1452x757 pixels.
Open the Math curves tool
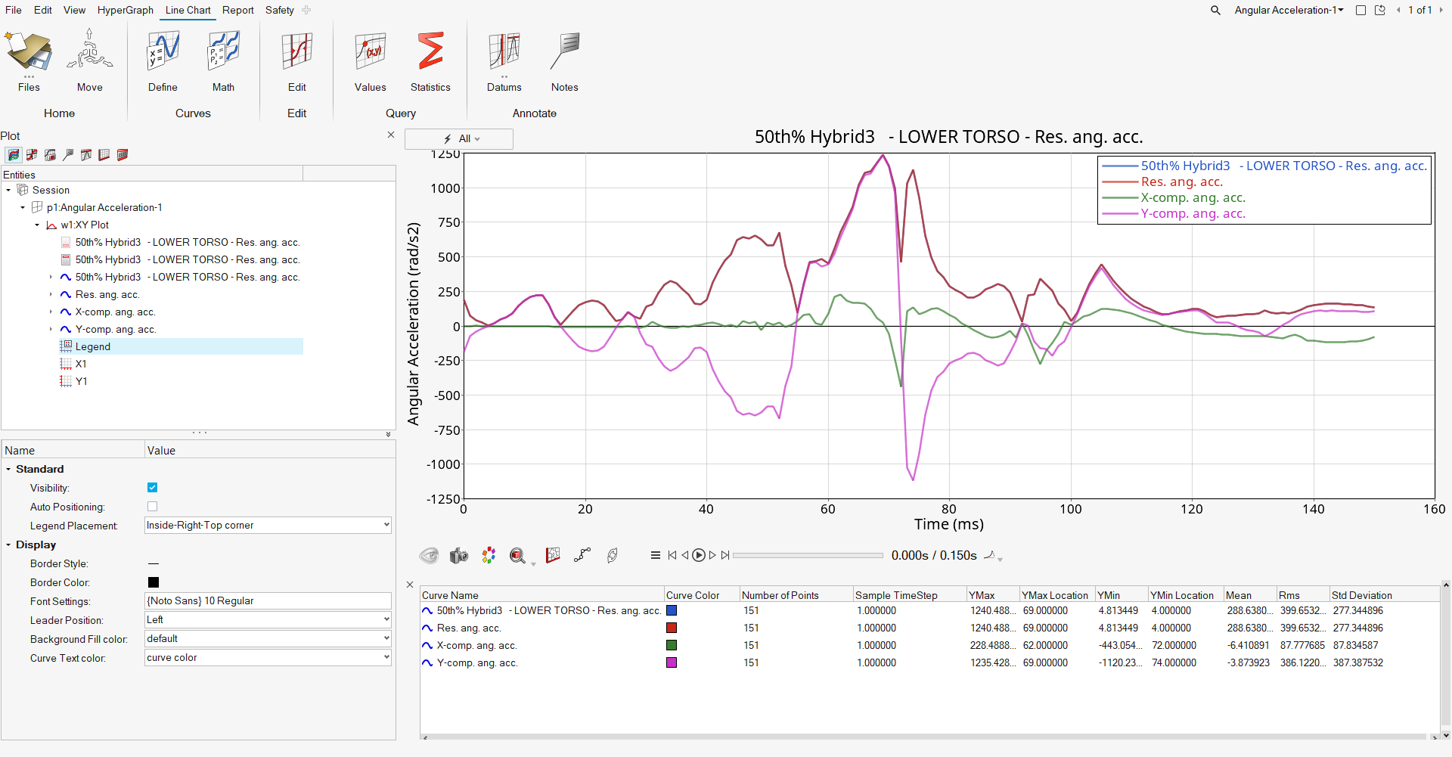[x=223, y=53]
